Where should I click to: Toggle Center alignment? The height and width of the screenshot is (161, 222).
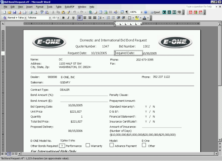85,18
